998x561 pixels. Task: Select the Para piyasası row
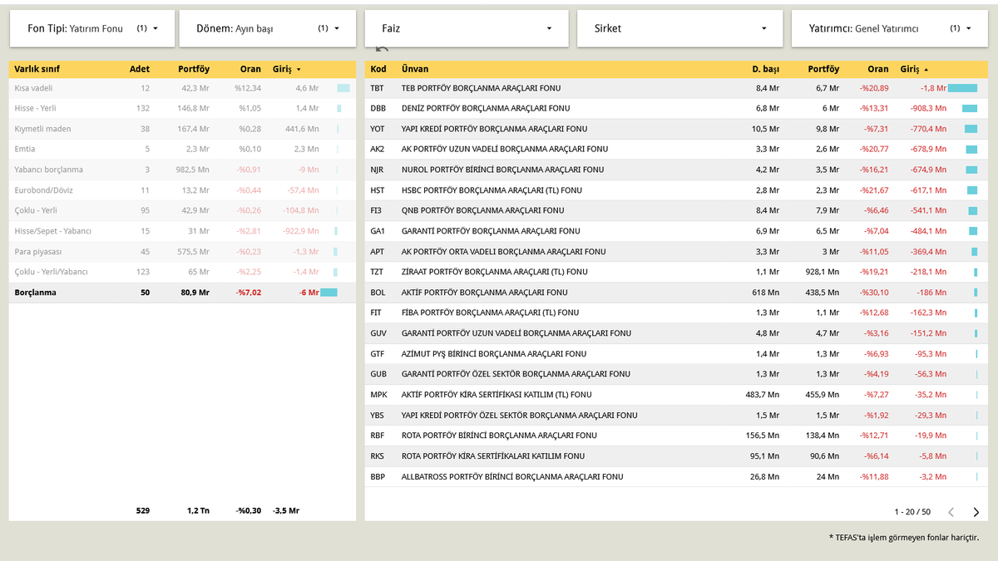182,252
